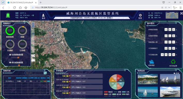Zoom in with the map plus button
Viewport: 183px width, 99px height.
pyautogui.click(x=33, y=24)
